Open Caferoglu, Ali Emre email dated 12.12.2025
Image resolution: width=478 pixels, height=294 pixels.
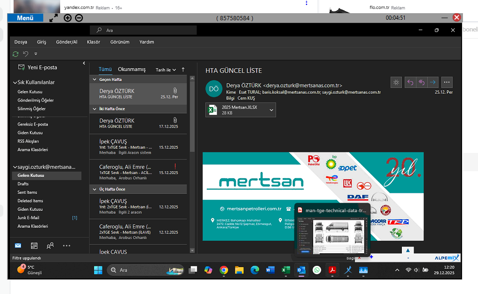(x=138, y=232)
